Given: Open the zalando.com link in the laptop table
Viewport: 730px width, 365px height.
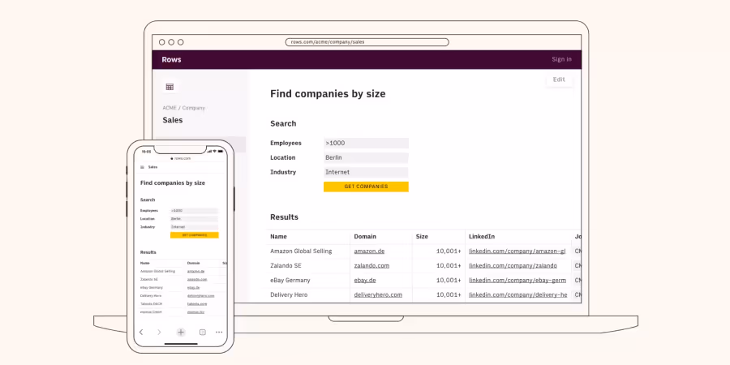Looking at the screenshot, I should coord(371,266).
